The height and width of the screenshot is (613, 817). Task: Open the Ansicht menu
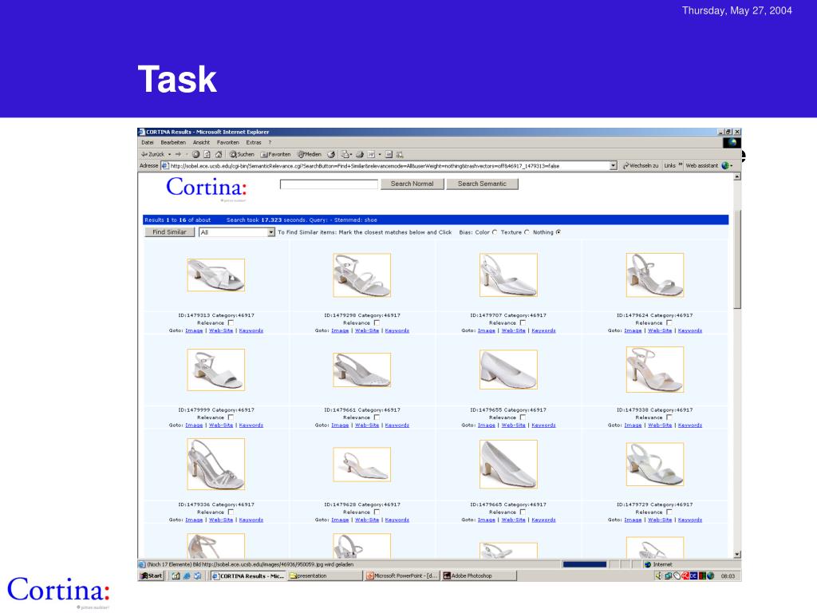coord(201,142)
